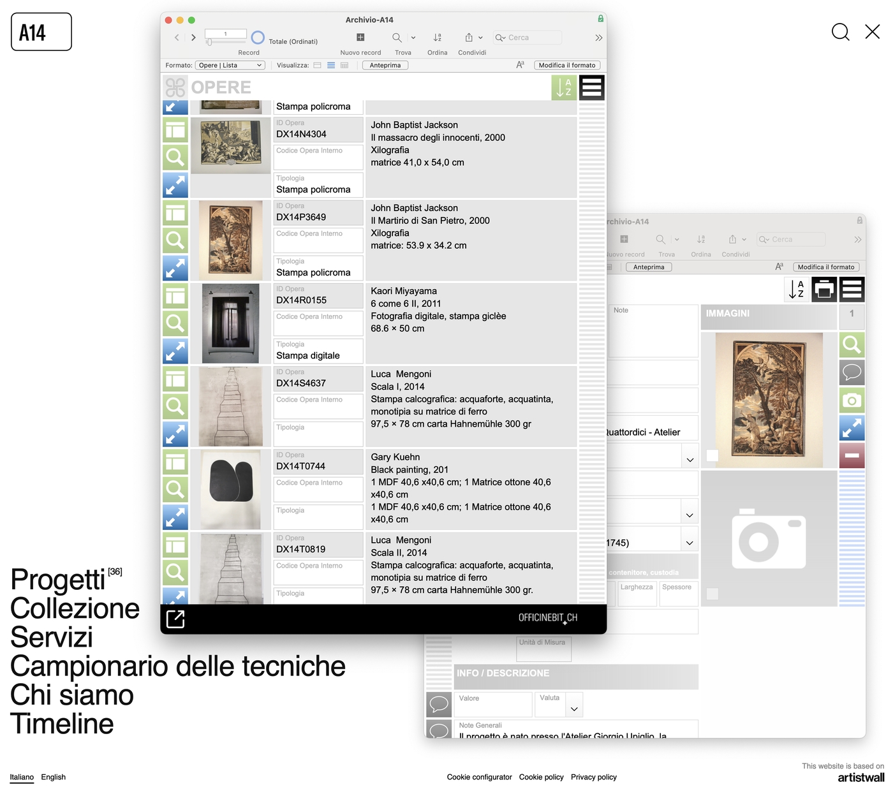This screenshot has width=893, height=794.
Task: Click the green magnifier beside IMMAGINI panel
Action: coord(852,345)
